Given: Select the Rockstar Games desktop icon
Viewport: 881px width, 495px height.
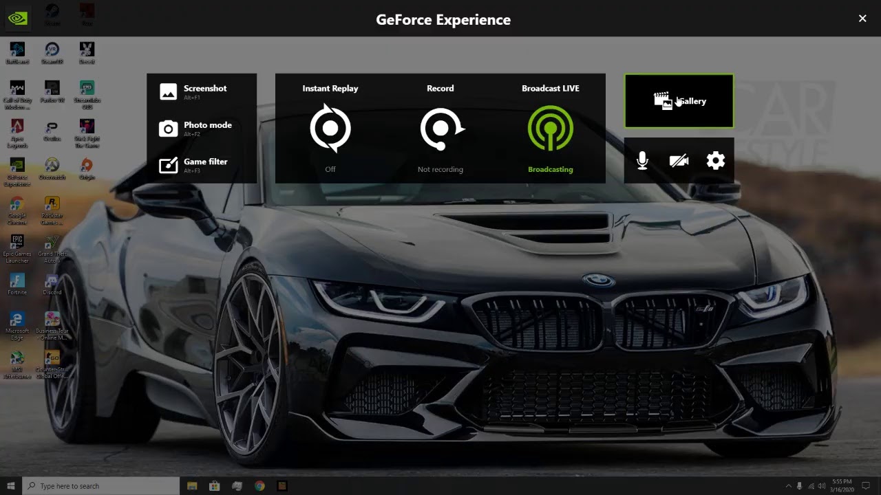Looking at the screenshot, I should click(52, 210).
